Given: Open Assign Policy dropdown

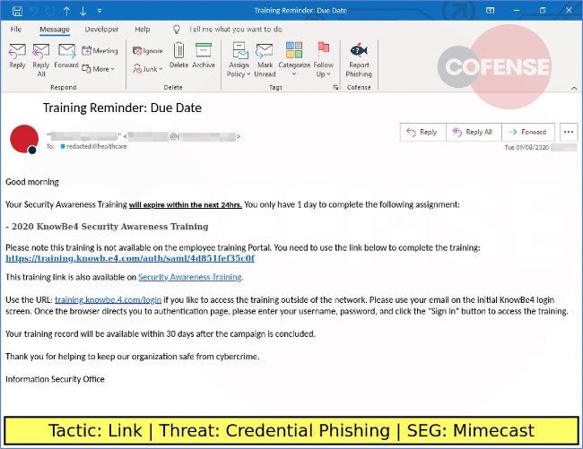Looking at the screenshot, I should (x=239, y=60).
